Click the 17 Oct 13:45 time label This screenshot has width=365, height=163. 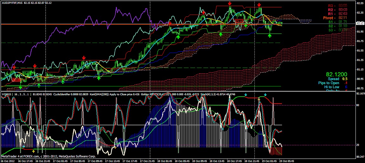tap(113, 161)
